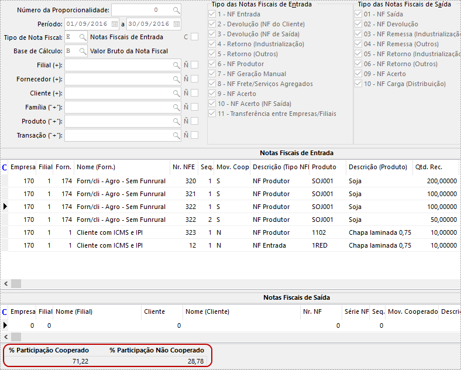Sort by Nome (Forn.) column header
461x370 pixels.
click(x=122, y=167)
